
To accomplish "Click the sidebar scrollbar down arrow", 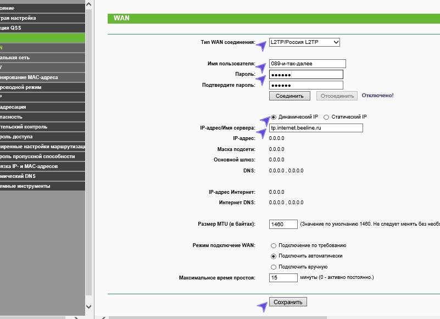I will tap(89, 307).
